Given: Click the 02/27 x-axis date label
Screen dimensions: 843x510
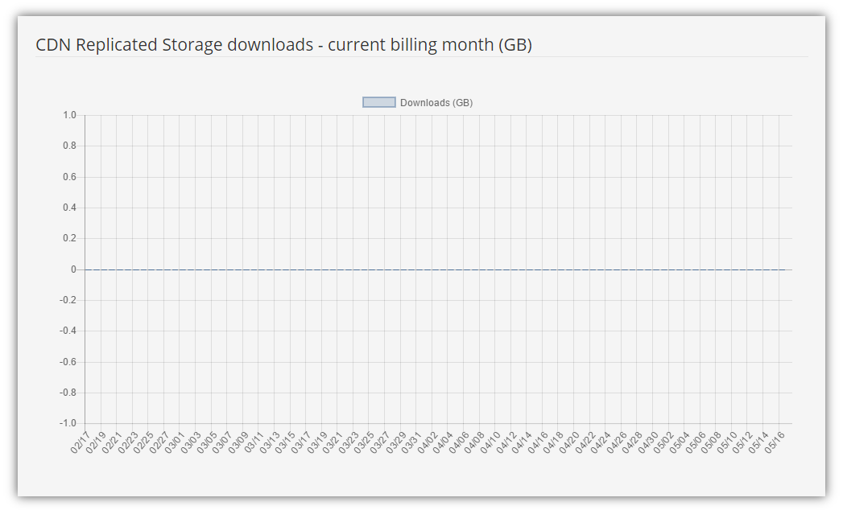Looking at the screenshot, I should tap(159, 442).
